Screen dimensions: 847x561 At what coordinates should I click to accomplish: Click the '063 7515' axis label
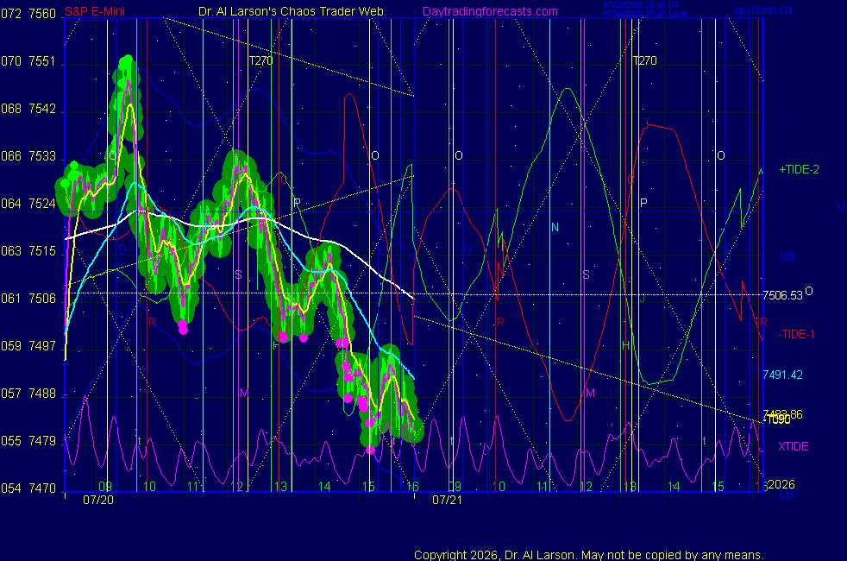tap(28, 252)
